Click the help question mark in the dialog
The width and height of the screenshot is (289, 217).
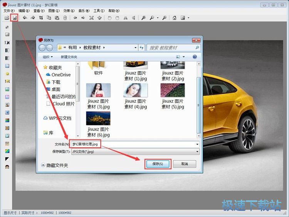(x=195, y=57)
